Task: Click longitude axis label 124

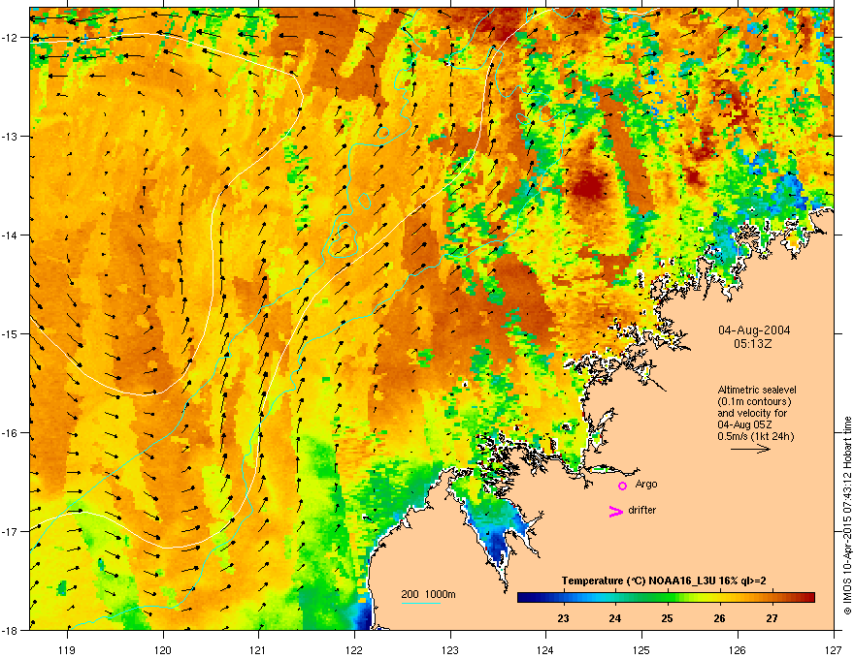Action: [x=545, y=649]
